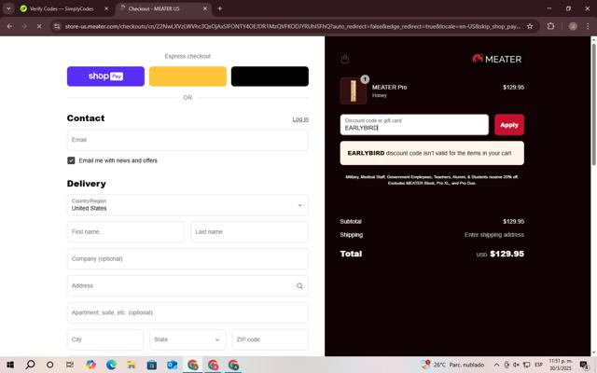This screenshot has width=597, height=373.
Task: Click the ZIP code field
Action: pyautogui.click(x=270, y=339)
